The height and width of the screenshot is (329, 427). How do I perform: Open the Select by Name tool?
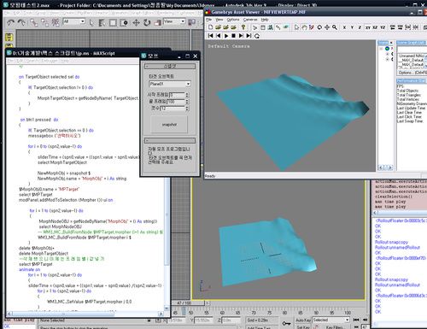[x=102, y=22]
